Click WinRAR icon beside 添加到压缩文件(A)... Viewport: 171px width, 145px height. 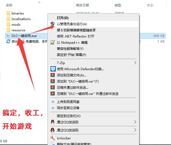pos(53,75)
